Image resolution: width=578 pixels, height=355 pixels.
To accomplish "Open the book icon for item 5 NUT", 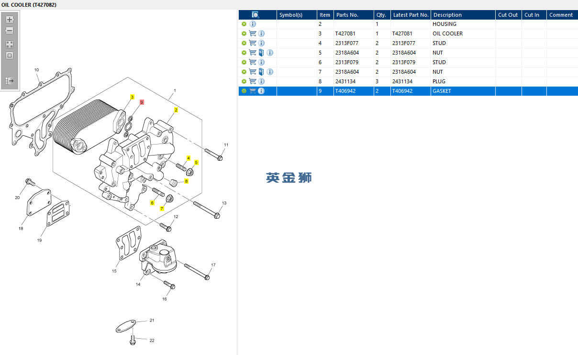I will click(x=261, y=53).
